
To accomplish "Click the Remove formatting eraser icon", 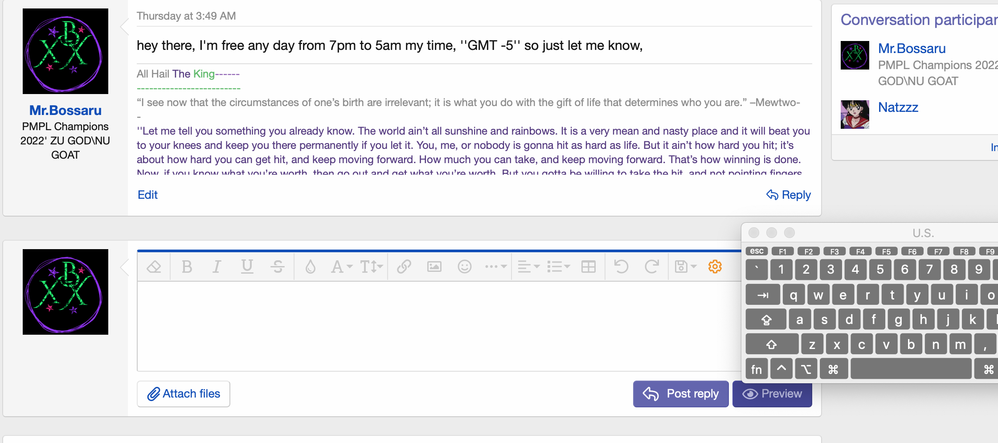I will 153,267.
